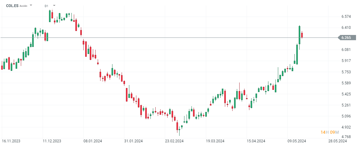Click the 16.11.2023 date label

pos(11,141)
